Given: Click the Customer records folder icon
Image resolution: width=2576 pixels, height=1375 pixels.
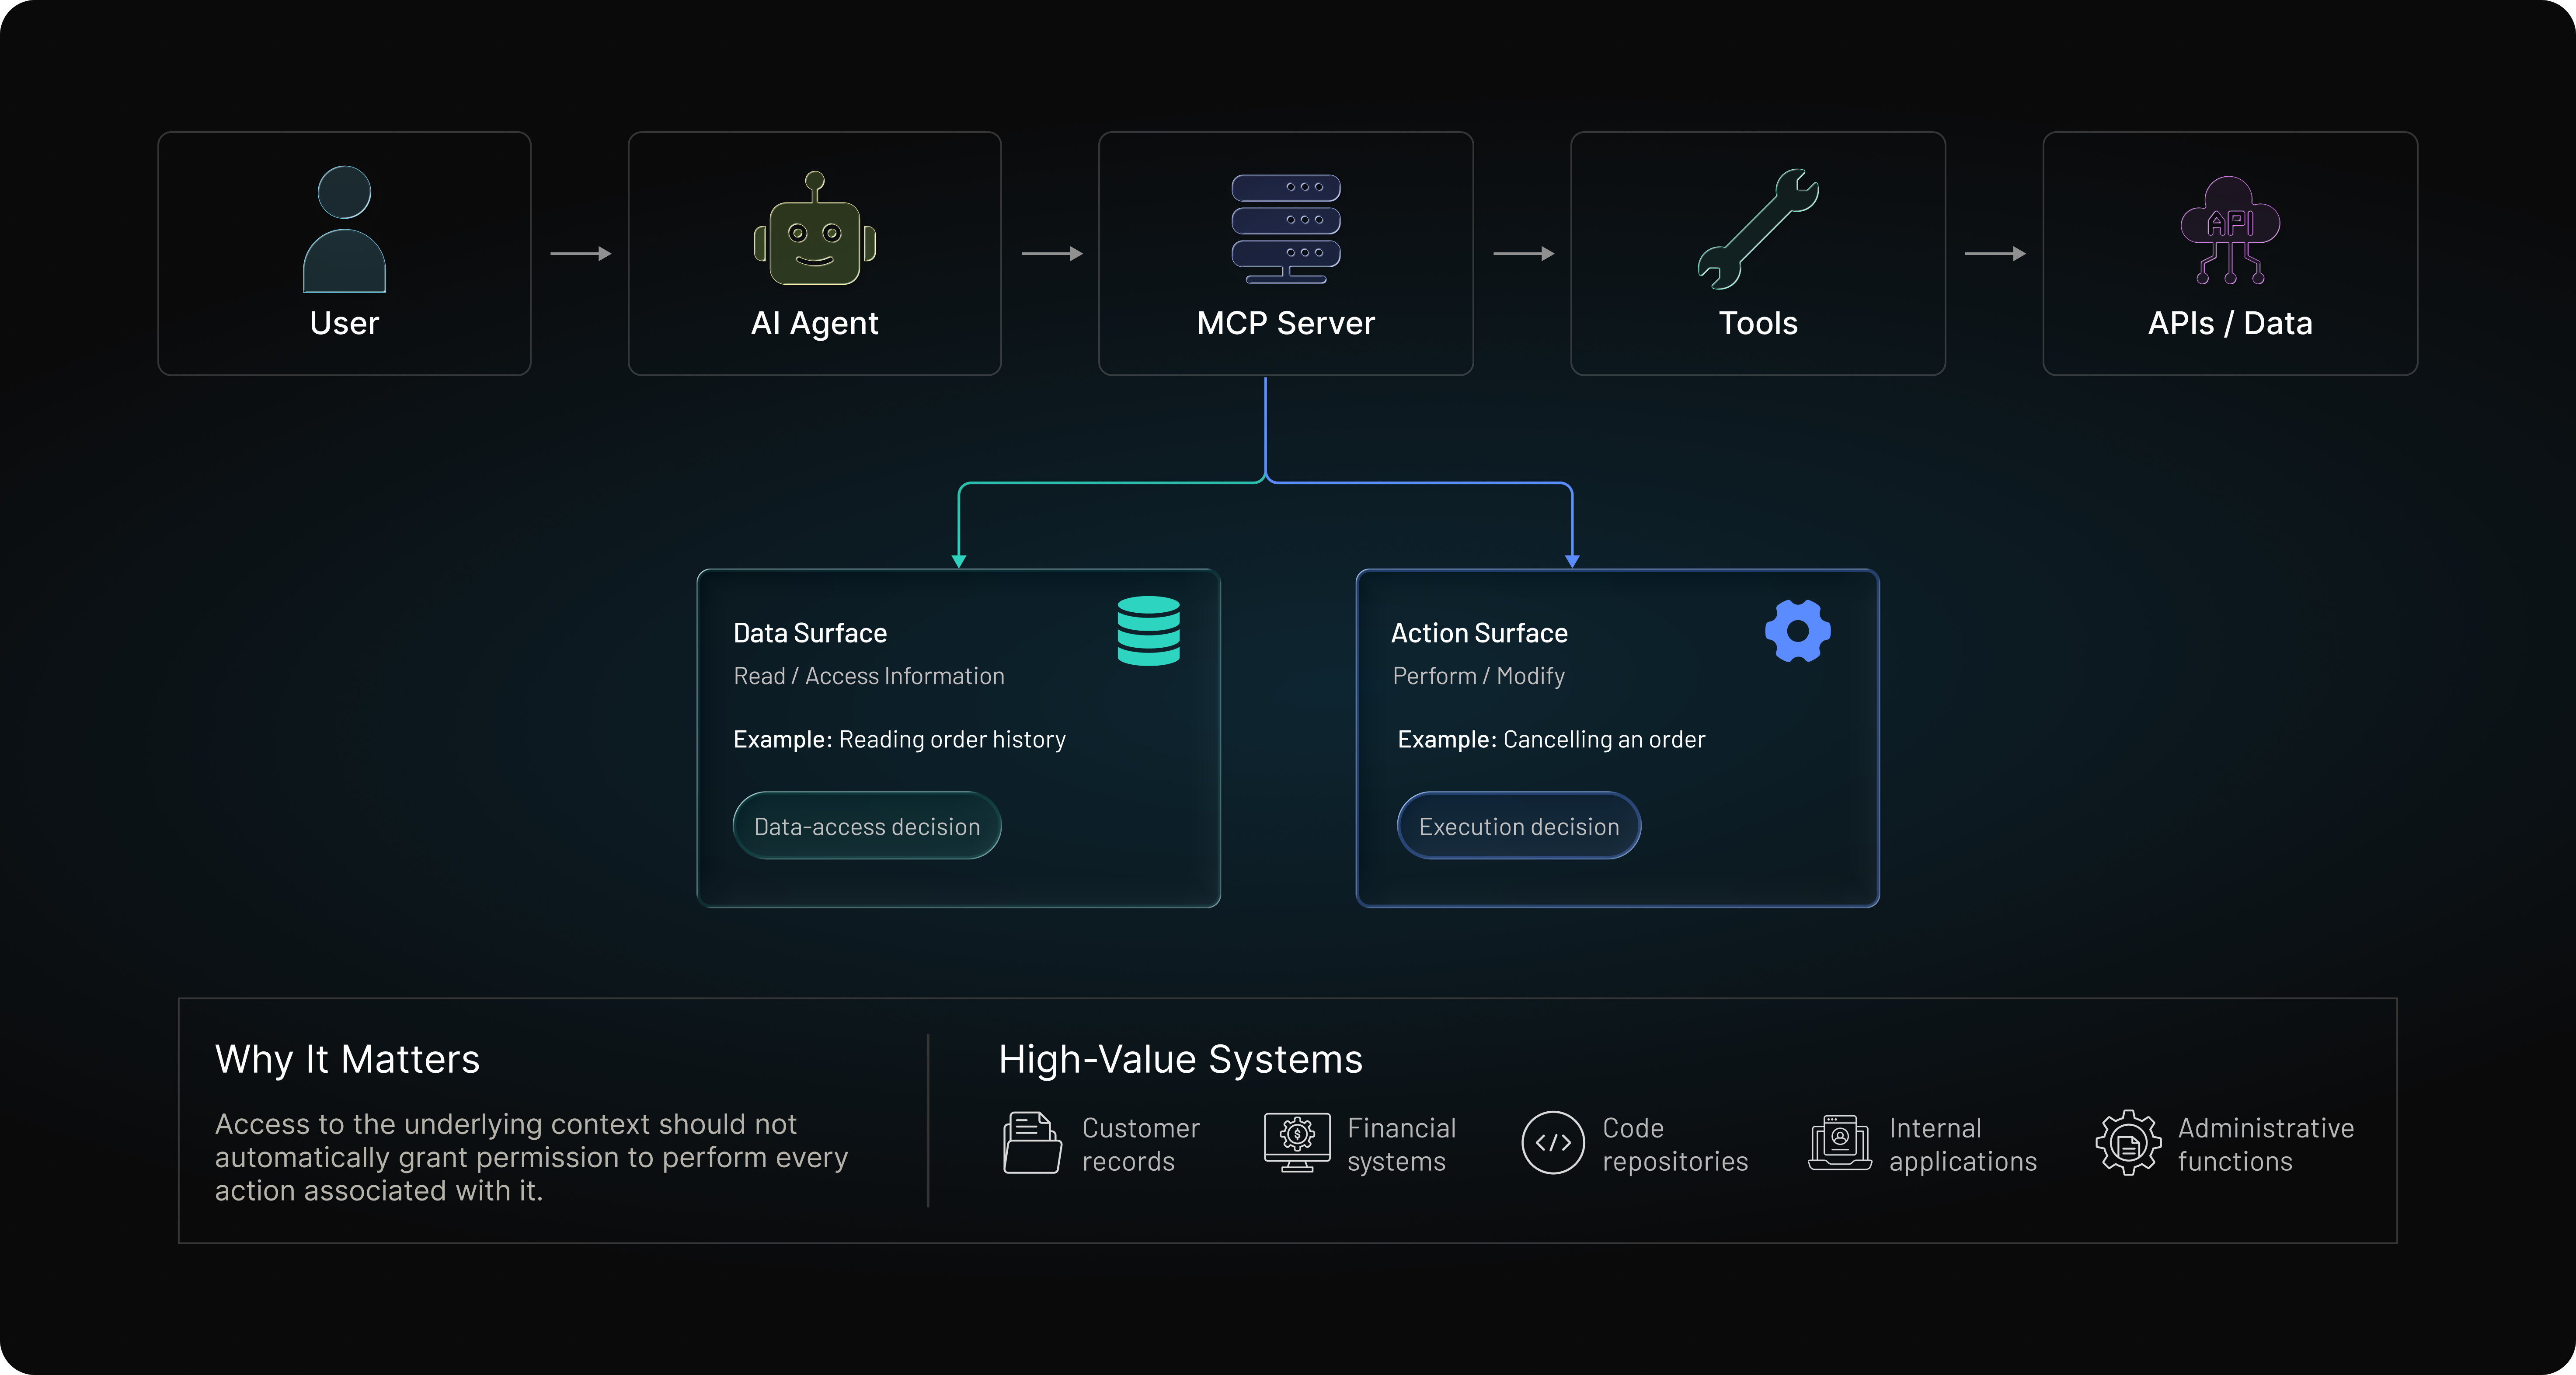Looking at the screenshot, I should point(1032,1143).
